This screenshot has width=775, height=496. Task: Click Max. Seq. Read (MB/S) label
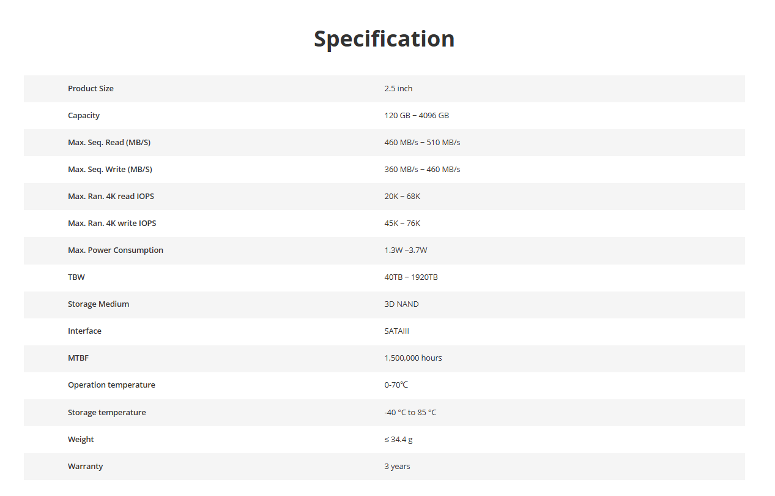pyautogui.click(x=109, y=143)
